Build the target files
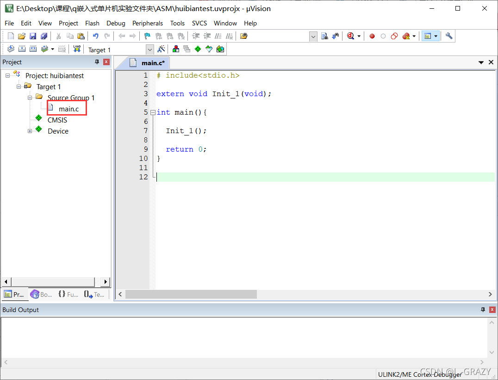This screenshot has height=380, width=498. pos(22,49)
